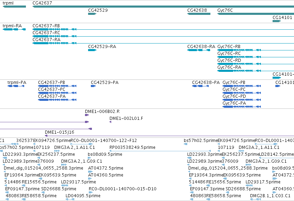Select the LD04095.5prime EST label

click(x=83, y=196)
